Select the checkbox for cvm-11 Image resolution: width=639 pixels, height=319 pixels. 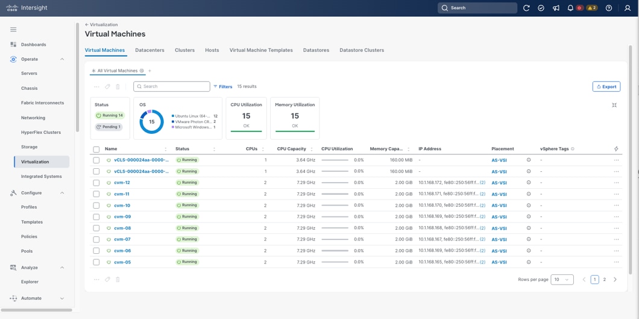coord(96,194)
